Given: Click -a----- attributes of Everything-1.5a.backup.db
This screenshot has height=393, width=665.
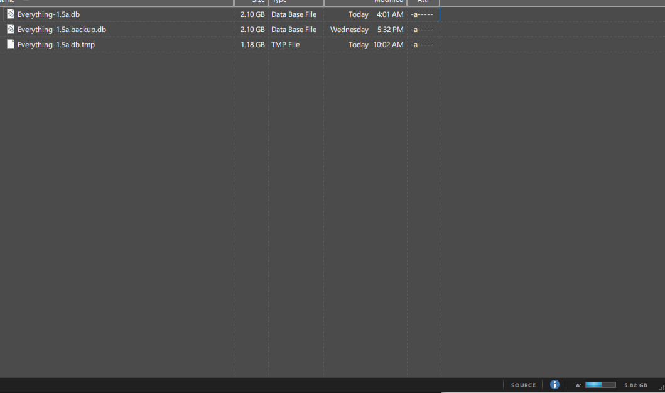Looking at the screenshot, I should click(x=422, y=30).
